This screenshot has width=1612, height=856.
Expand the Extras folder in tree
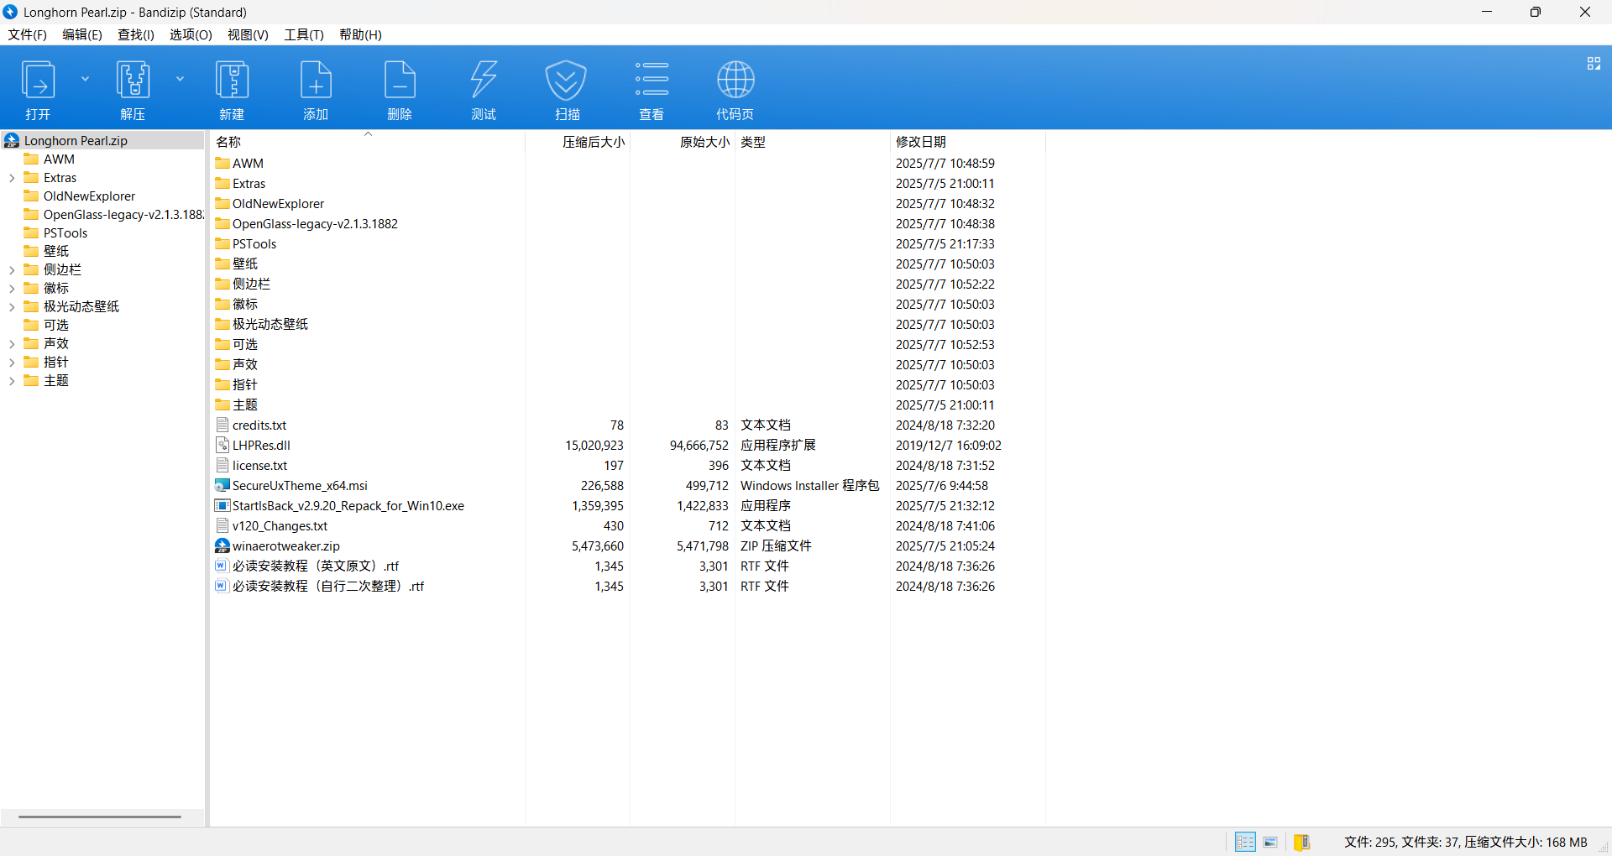(x=12, y=178)
